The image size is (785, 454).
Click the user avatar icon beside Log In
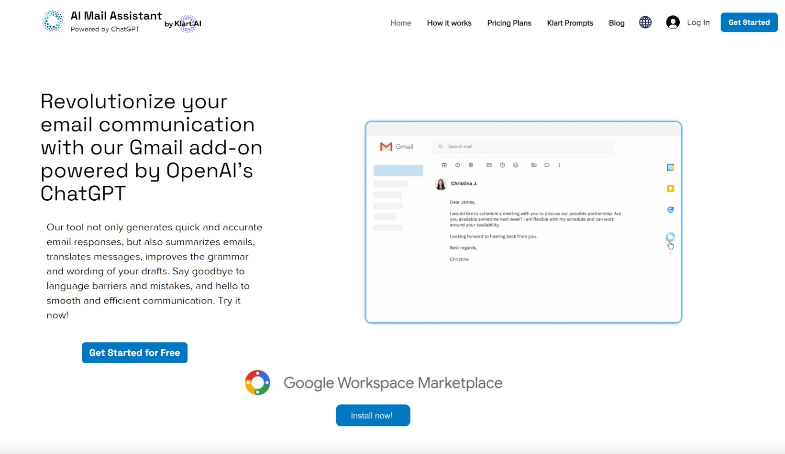(x=673, y=22)
